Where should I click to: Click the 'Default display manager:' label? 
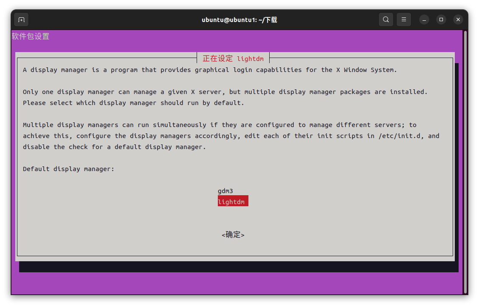pyautogui.click(x=69, y=169)
